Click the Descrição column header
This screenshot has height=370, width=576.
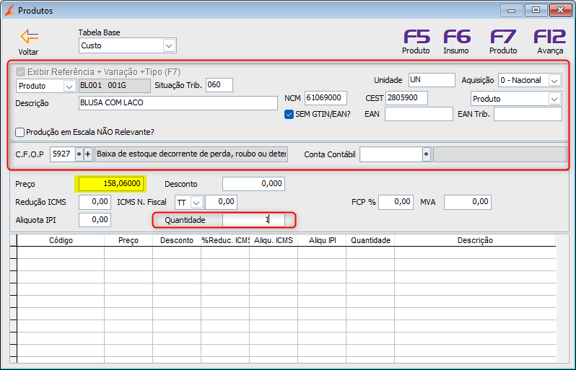[x=475, y=240]
